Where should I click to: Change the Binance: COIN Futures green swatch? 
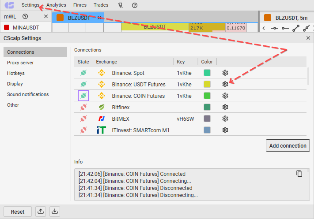point(207,96)
